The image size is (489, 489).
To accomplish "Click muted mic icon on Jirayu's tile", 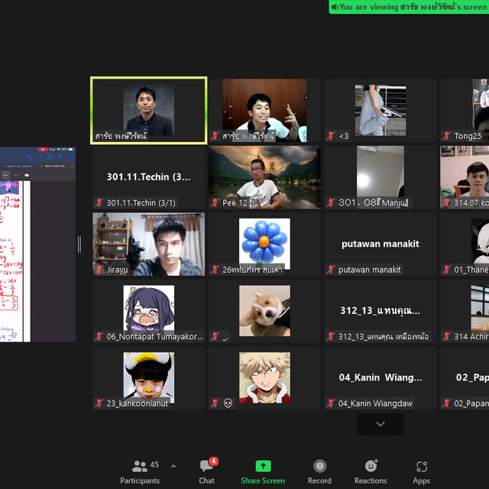I will tap(99, 270).
